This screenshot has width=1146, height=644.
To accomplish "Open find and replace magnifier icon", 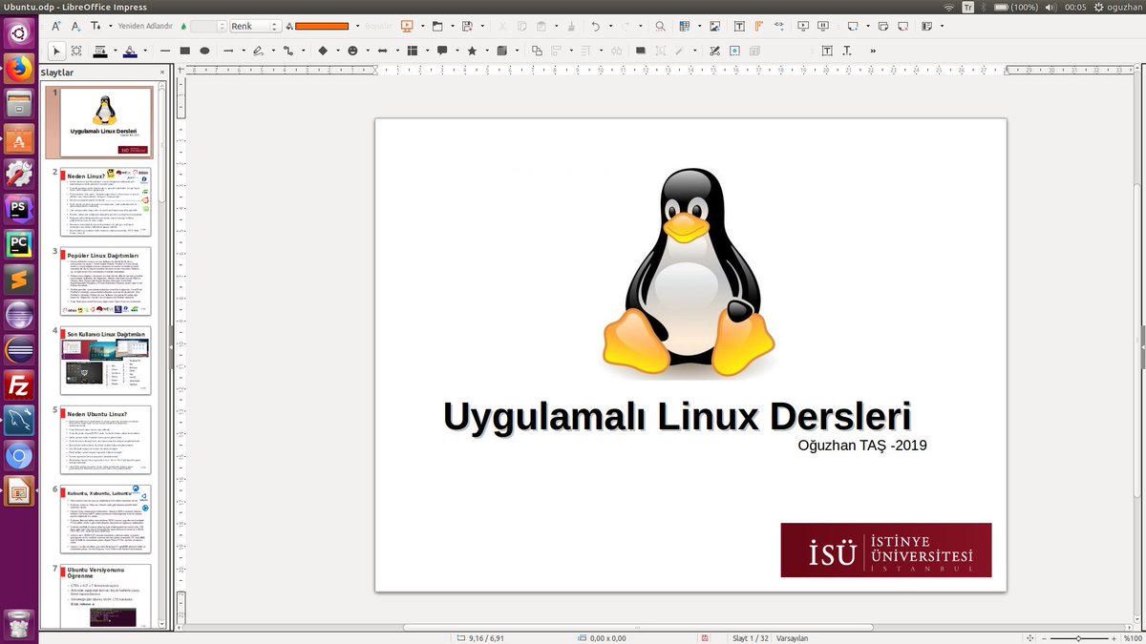I will (660, 26).
